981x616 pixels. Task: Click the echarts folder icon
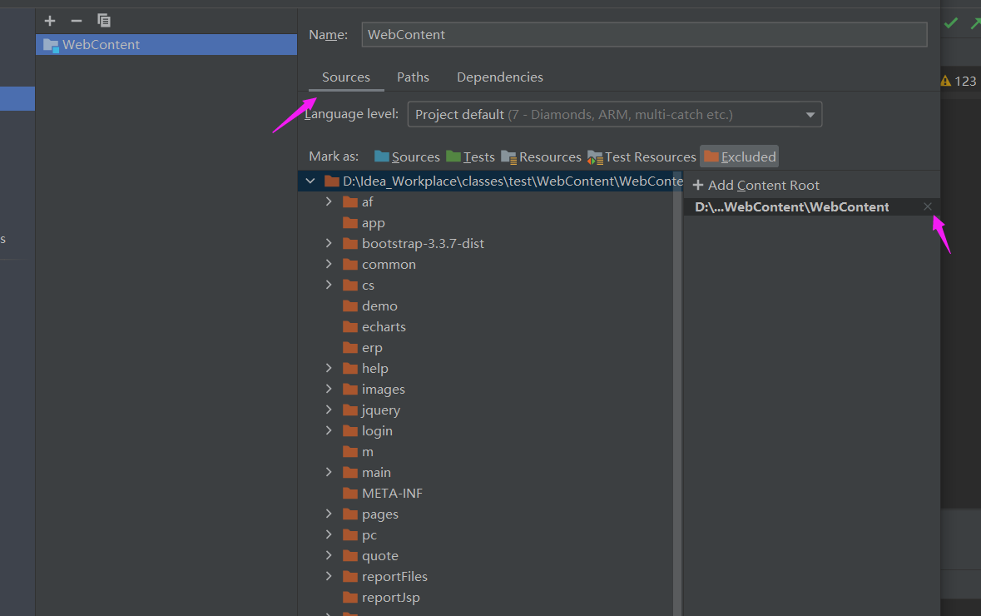(x=350, y=326)
